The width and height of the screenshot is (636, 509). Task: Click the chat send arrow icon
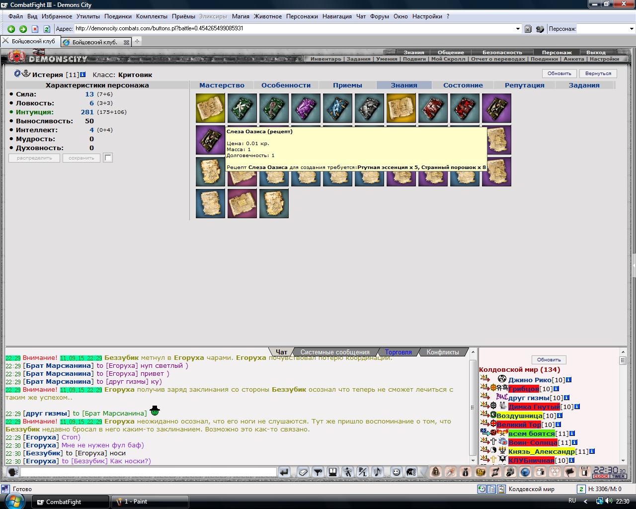point(284,472)
